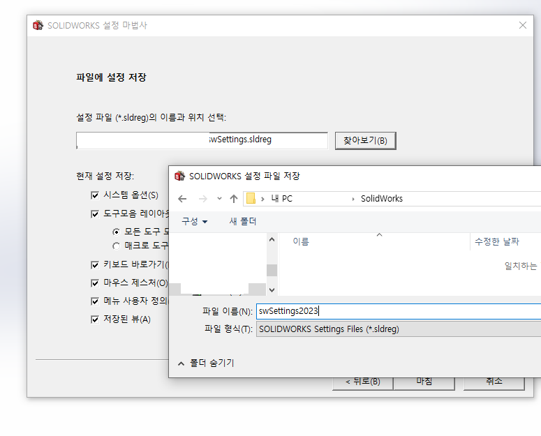
Task: Go up one folder level
Action: click(234, 199)
